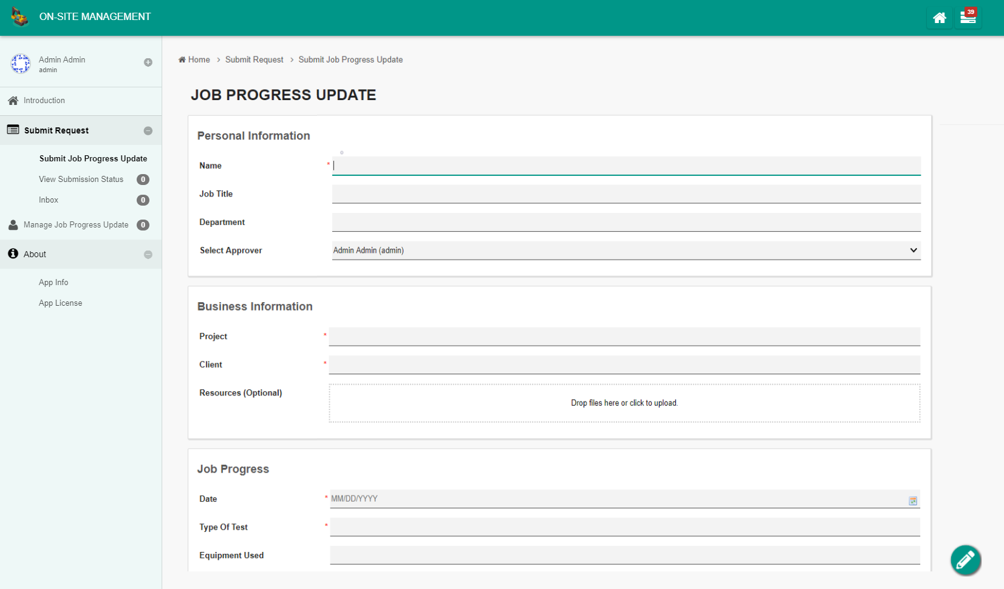Click the info icon next to About
Screen dimensions: 1004x589
pyautogui.click(x=12, y=254)
